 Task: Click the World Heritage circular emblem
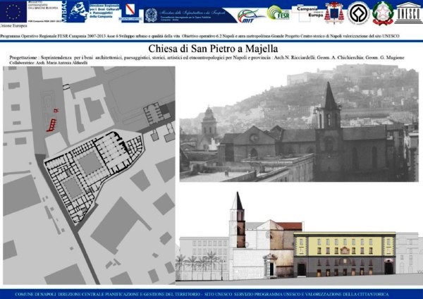click(358, 13)
